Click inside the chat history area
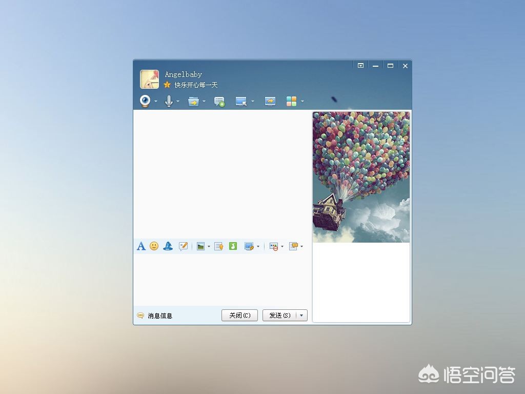This screenshot has height=394, width=525. (223, 174)
